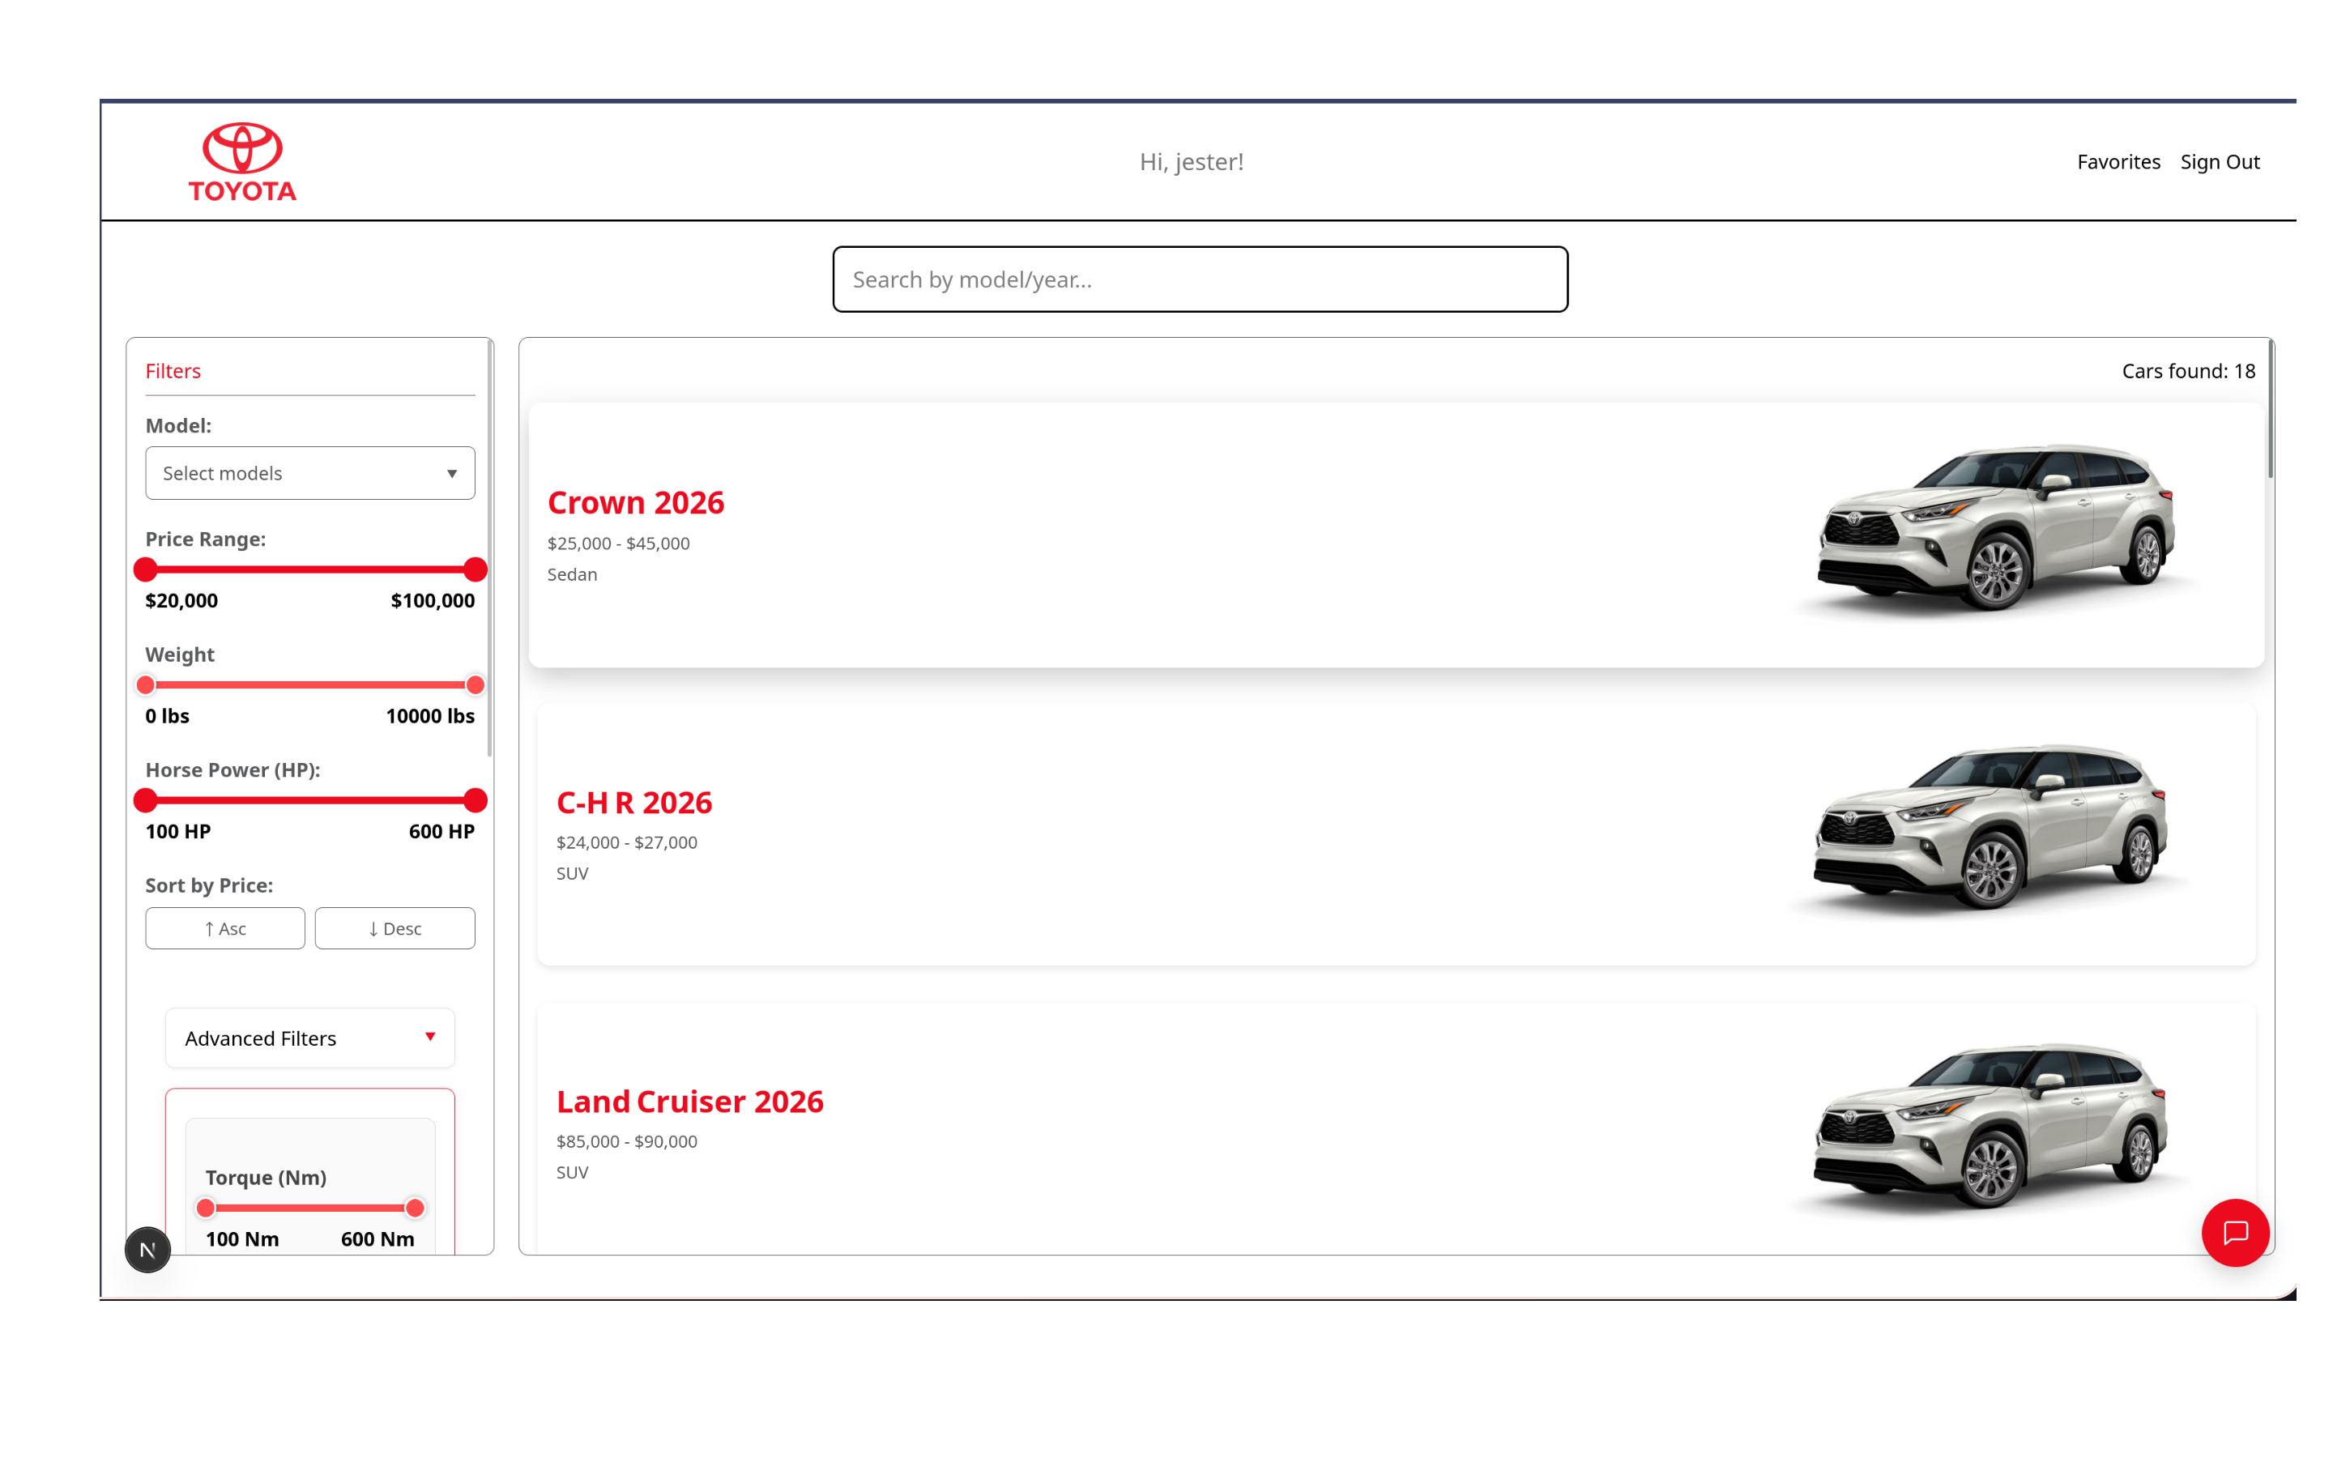The image size is (2333, 1458).
Task: Click Sign Out in header
Action: [2220, 162]
